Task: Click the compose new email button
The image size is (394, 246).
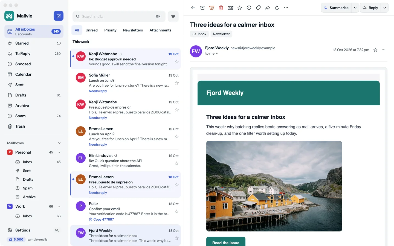Action: (59, 16)
